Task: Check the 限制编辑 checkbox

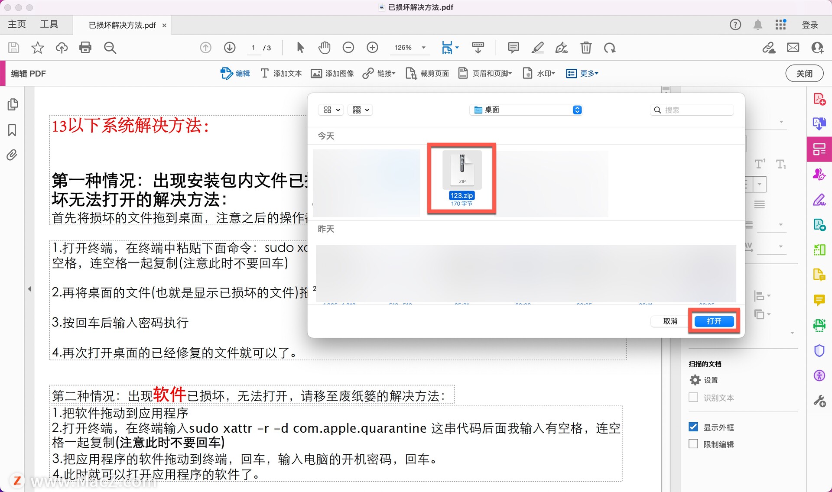Action: point(693,443)
